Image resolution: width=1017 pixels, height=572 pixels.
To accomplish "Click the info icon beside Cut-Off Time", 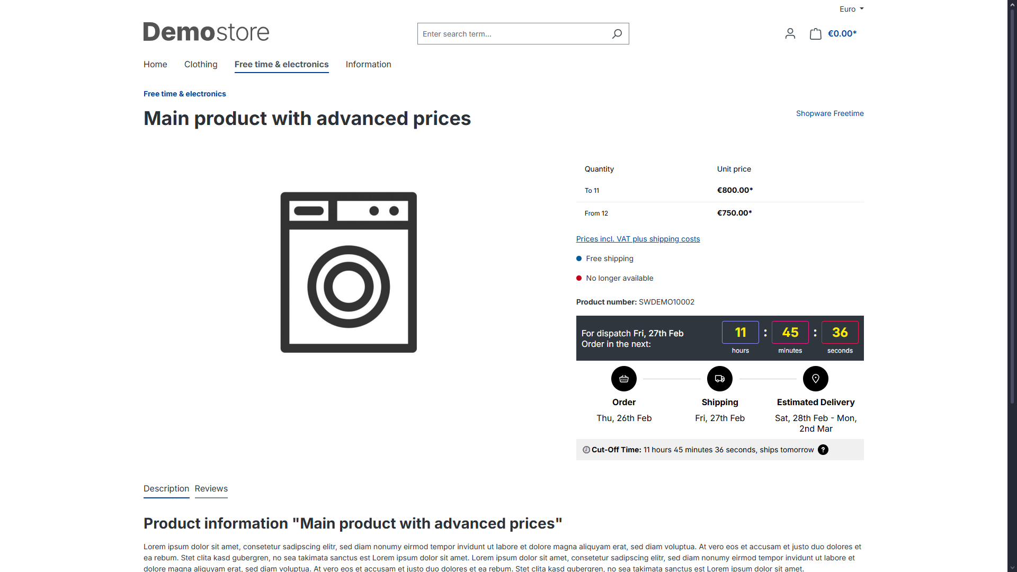I will (x=586, y=450).
